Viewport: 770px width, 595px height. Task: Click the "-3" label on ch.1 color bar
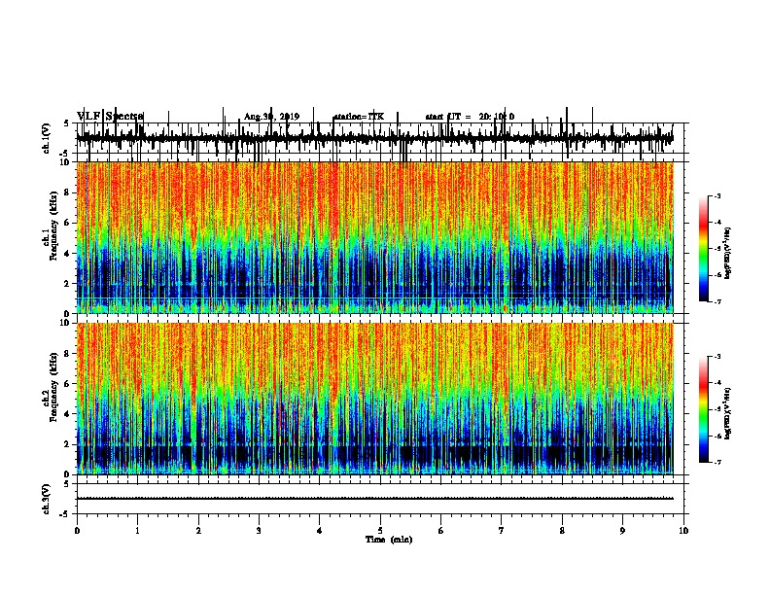tap(717, 196)
